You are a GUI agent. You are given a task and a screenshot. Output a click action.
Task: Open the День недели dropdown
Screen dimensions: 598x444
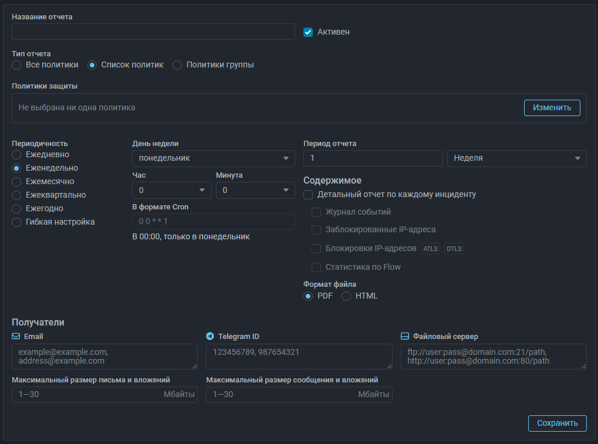click(212, 158)
